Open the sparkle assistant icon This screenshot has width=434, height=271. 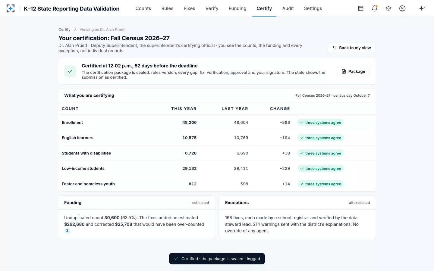[x=422, y=8]
